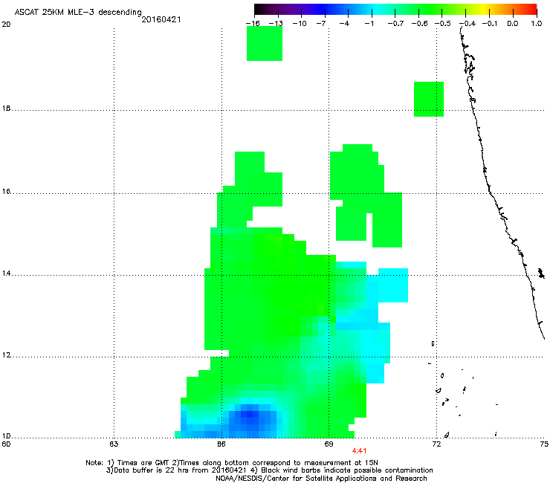This screenshot has height=483, width=550.
Task: Click the colorbar label -13
Action: pos(276,24)
